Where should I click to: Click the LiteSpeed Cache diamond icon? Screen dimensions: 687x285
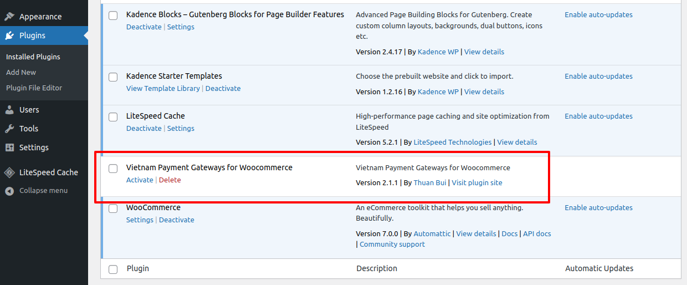[9, 172]
